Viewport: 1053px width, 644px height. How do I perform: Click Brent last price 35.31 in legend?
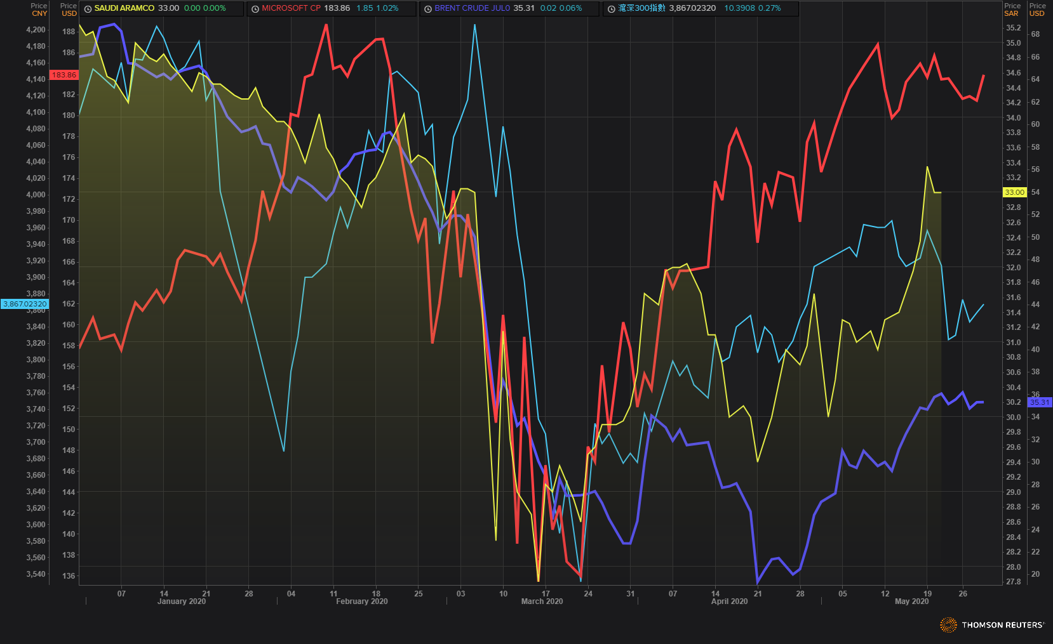(524, 8)
